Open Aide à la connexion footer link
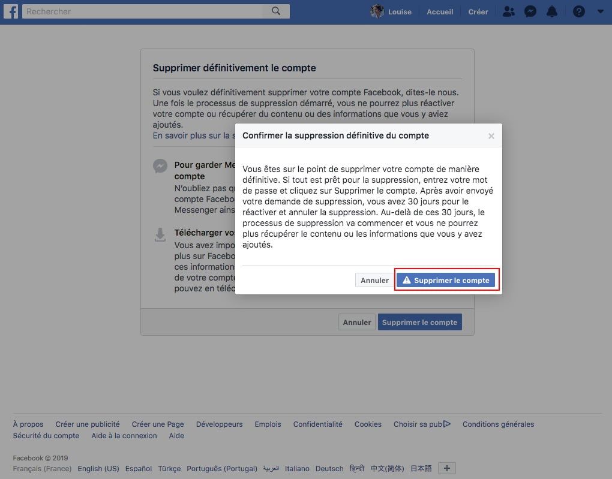The height and width of the screenshot is (479, 612). pyautogui.click(x=124, y=435)
